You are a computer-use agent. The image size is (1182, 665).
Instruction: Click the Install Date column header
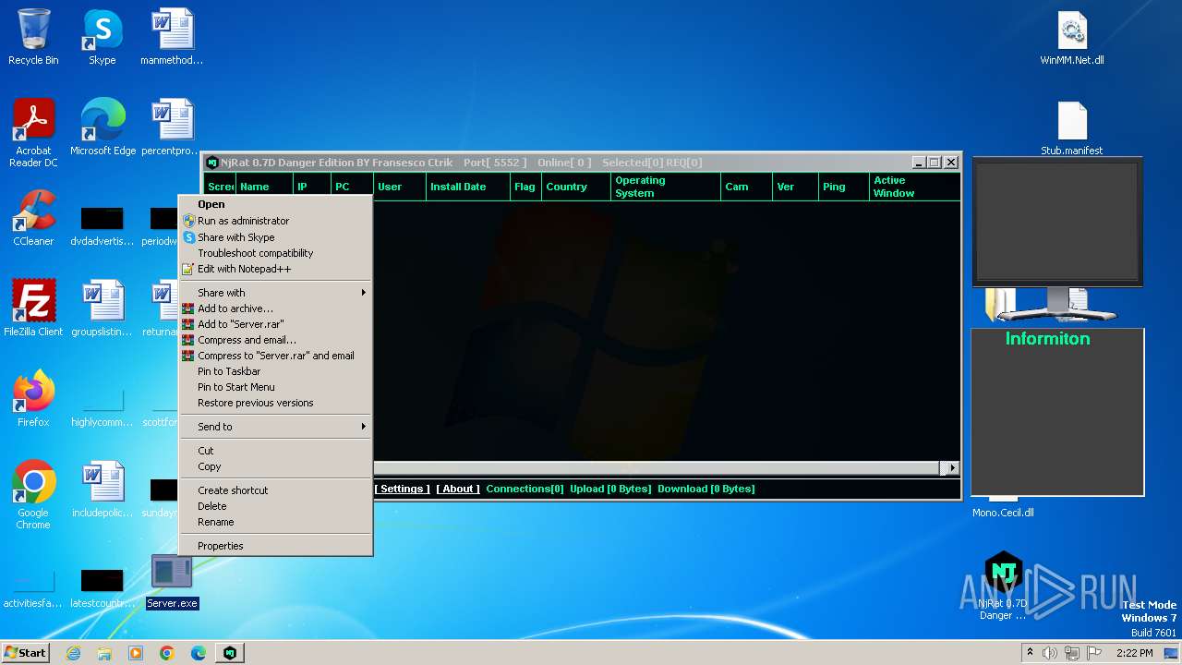[x=467, y=187]
